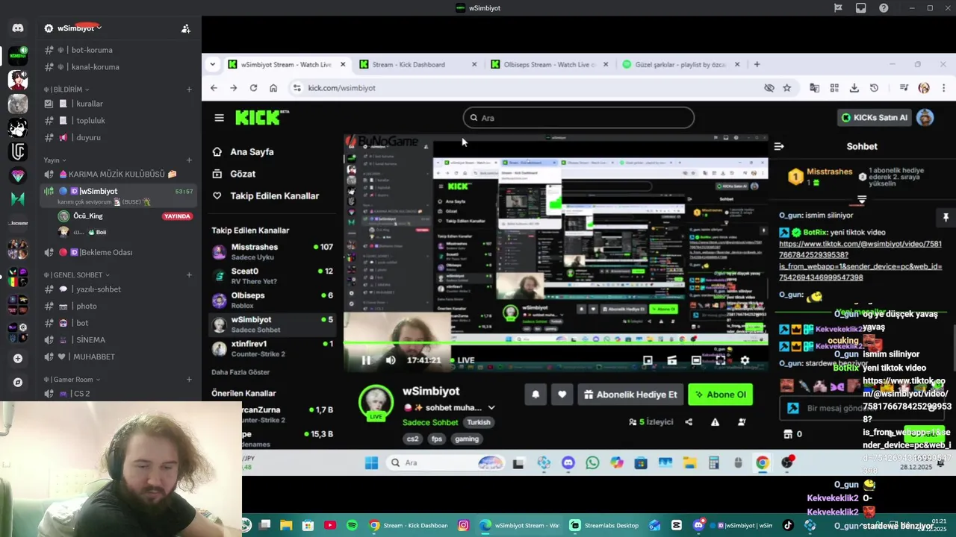Screen dimensions: 956x537
Task: Switch to Stream - Kick Dashboard tab
Action: (x=418, y=64)
